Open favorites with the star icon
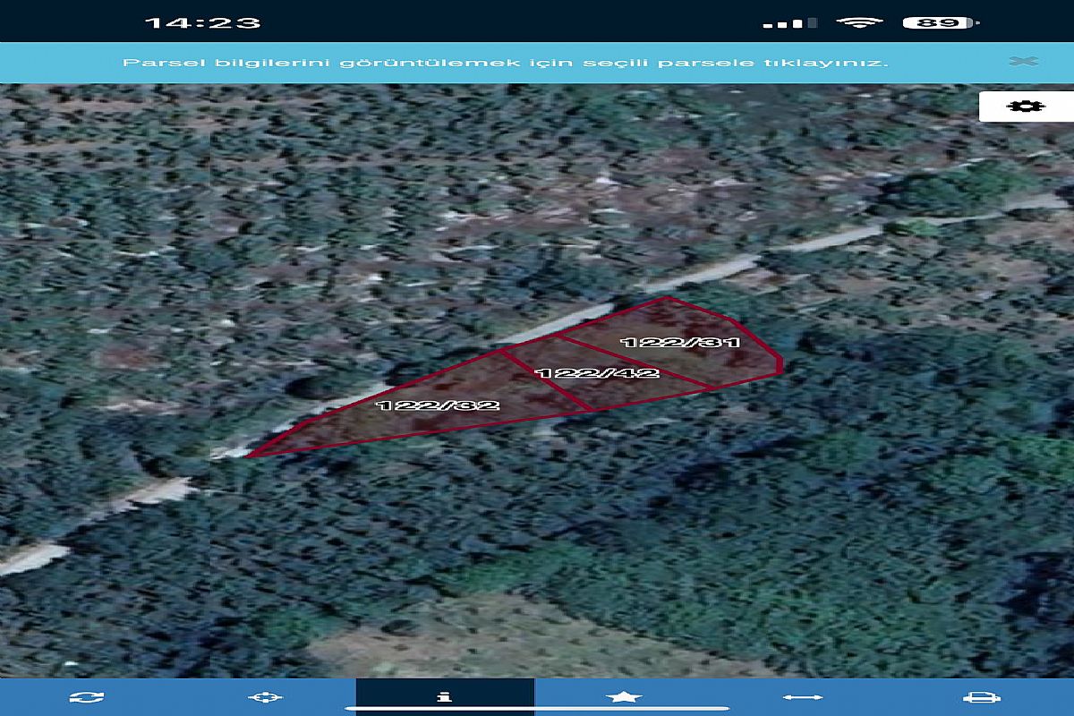Screen dimensions: 1074x716 [624, 696]
